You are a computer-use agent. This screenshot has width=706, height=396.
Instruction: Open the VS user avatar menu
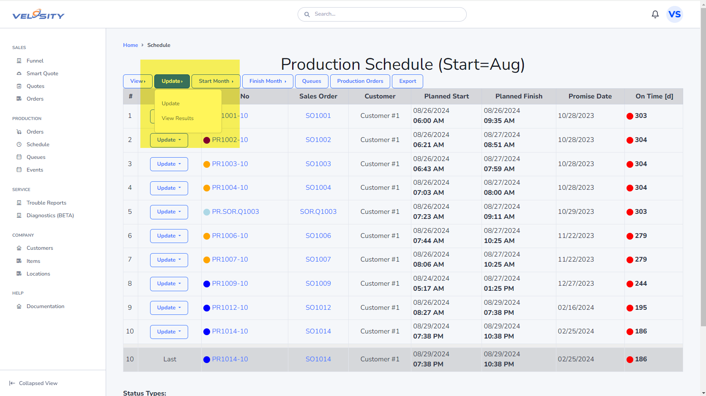pyautogui.click(x=674, y=14)
